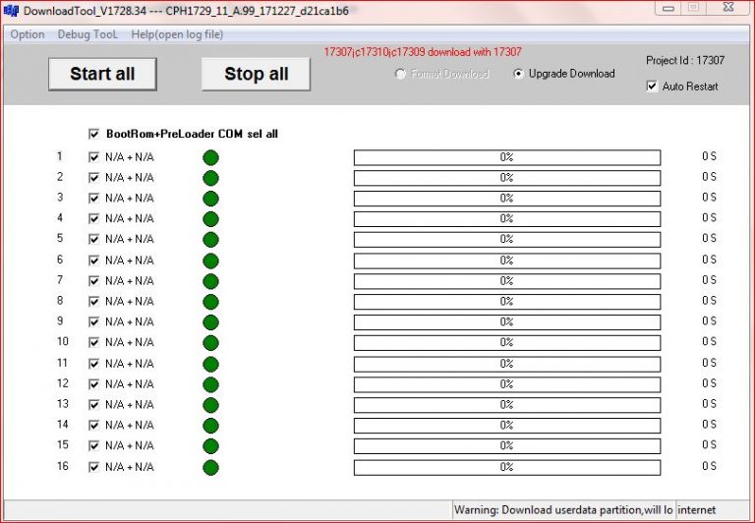
Task: Click the userdata partition warning in status bar
Action: (562, 510)
